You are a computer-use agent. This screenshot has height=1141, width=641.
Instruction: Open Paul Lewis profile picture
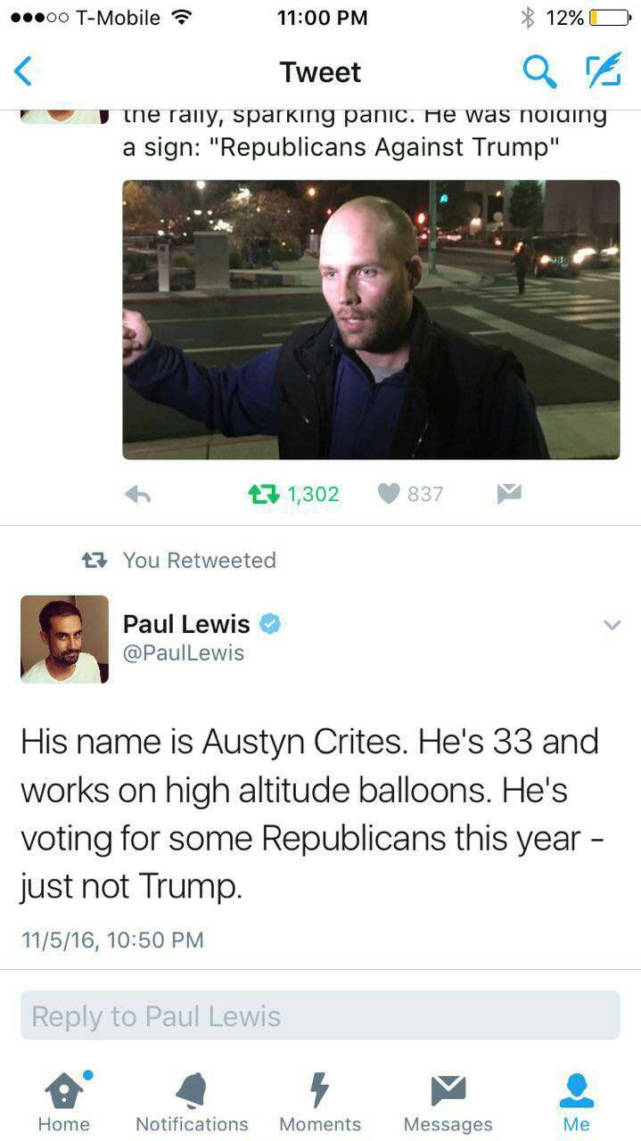coord(64,639)
